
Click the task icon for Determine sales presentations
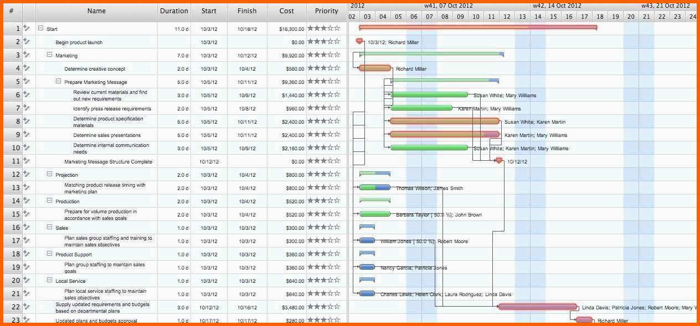point(27,134)
